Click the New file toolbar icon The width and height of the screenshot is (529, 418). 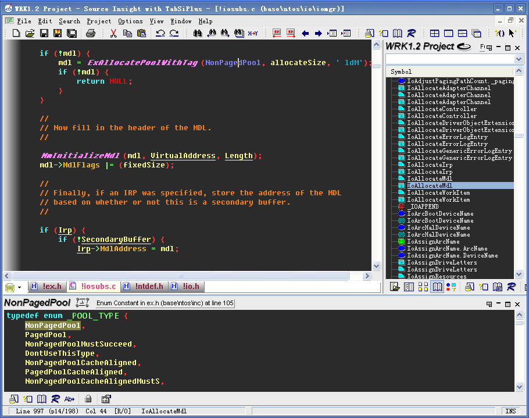16,33
